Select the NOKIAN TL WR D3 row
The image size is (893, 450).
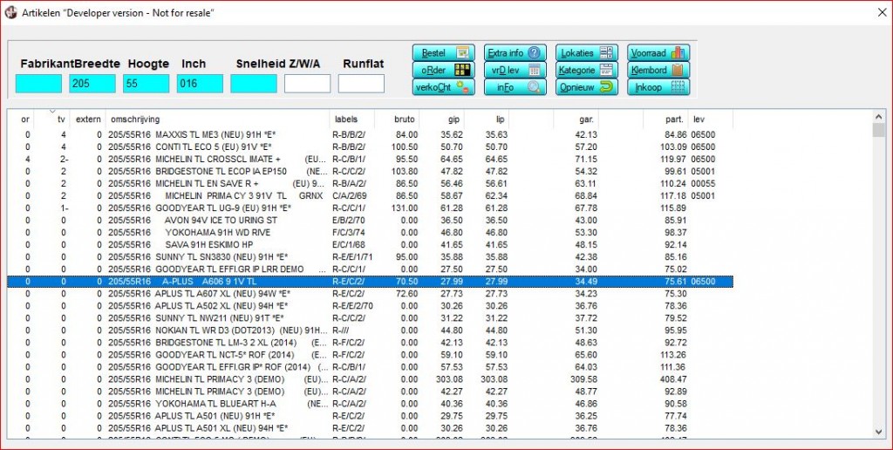pyautogui.click(x=218, y=331)
